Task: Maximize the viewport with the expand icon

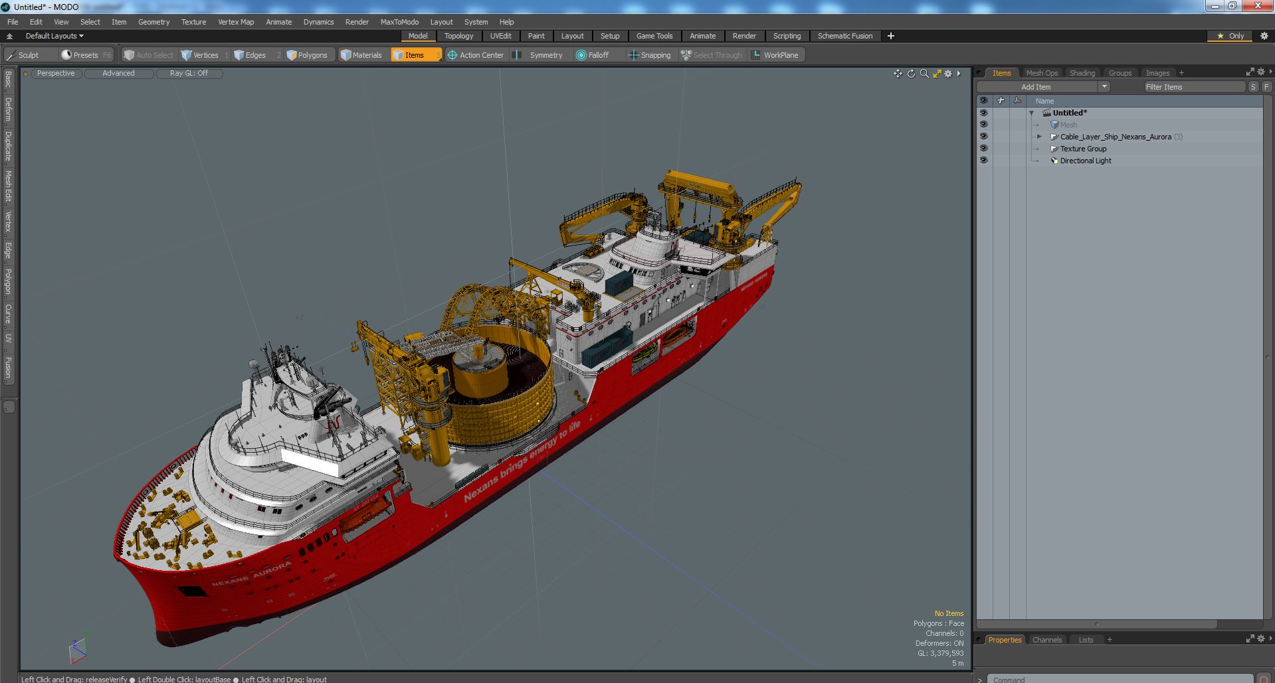Action: tap(937, 74)
